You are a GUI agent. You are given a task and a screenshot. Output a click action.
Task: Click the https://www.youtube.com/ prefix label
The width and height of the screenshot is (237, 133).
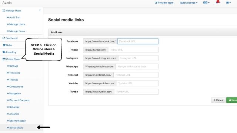pyautogui.click(x=100, y=83)
